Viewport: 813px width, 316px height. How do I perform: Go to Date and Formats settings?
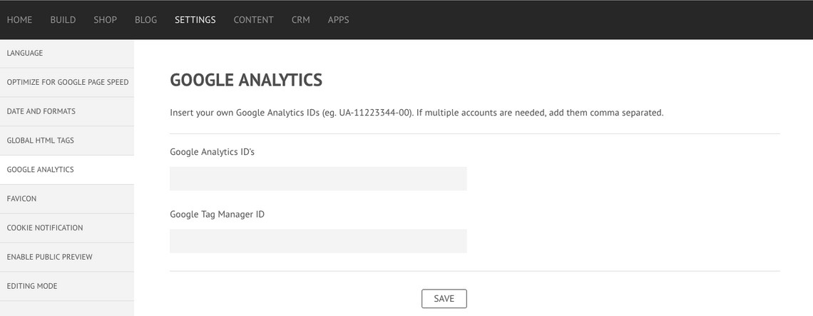(x=67, y=111)
